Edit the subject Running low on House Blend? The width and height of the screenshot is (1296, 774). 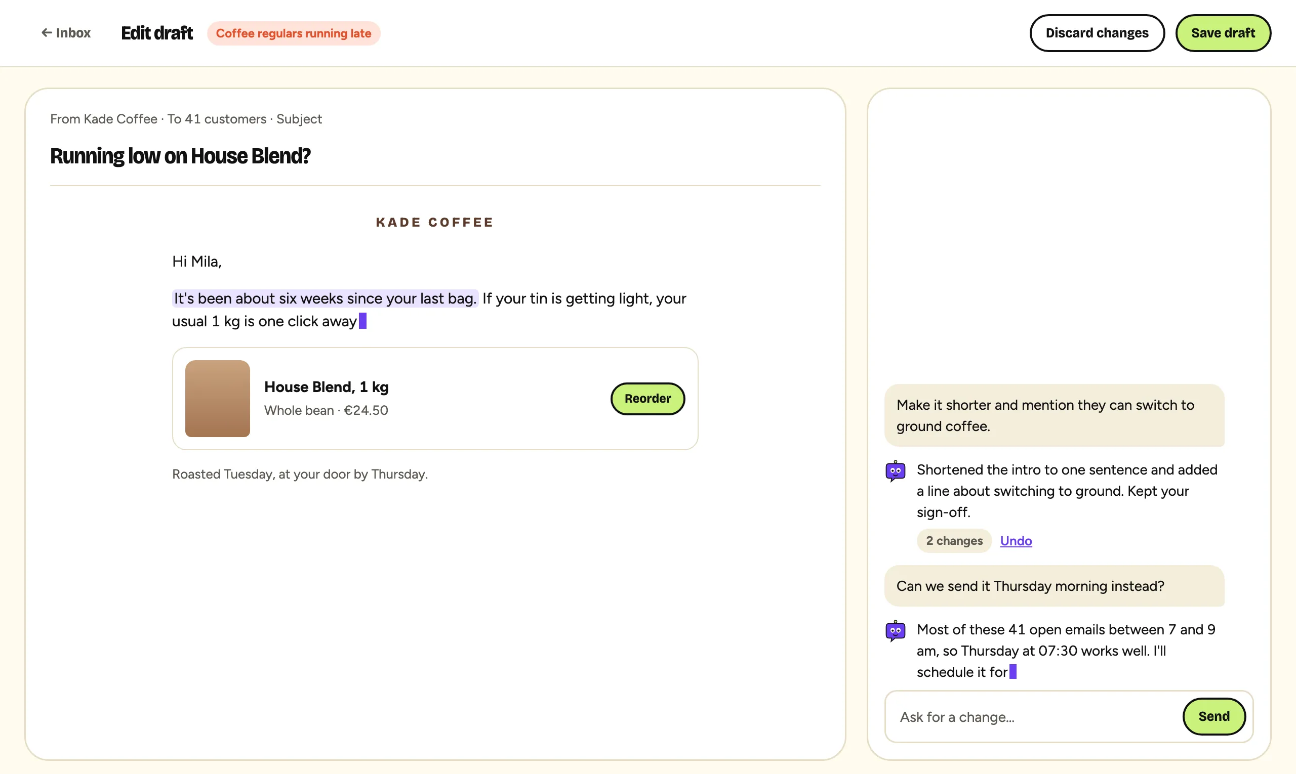180,156
